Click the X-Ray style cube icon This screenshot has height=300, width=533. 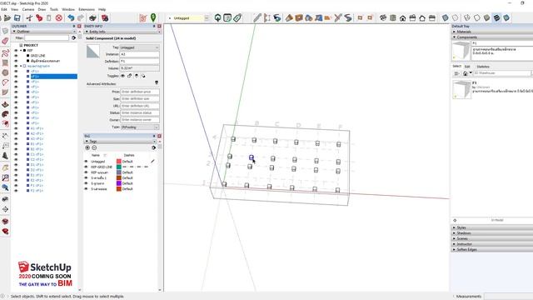(x=446, y=18)
